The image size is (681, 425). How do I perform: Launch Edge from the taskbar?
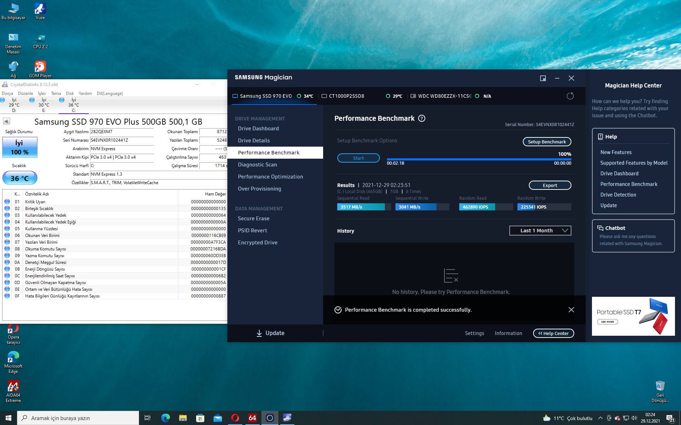click(x=165, y=418)
